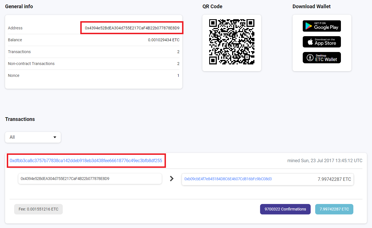Click the mined date timestamp
The height and width of the screenshot is (228, 372).
(325, 160)
